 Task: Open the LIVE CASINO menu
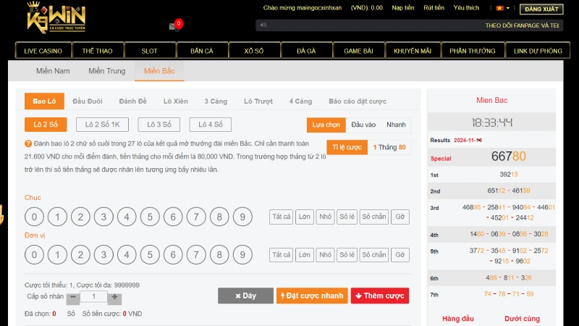pyautogui.click(x=43, y=51)
